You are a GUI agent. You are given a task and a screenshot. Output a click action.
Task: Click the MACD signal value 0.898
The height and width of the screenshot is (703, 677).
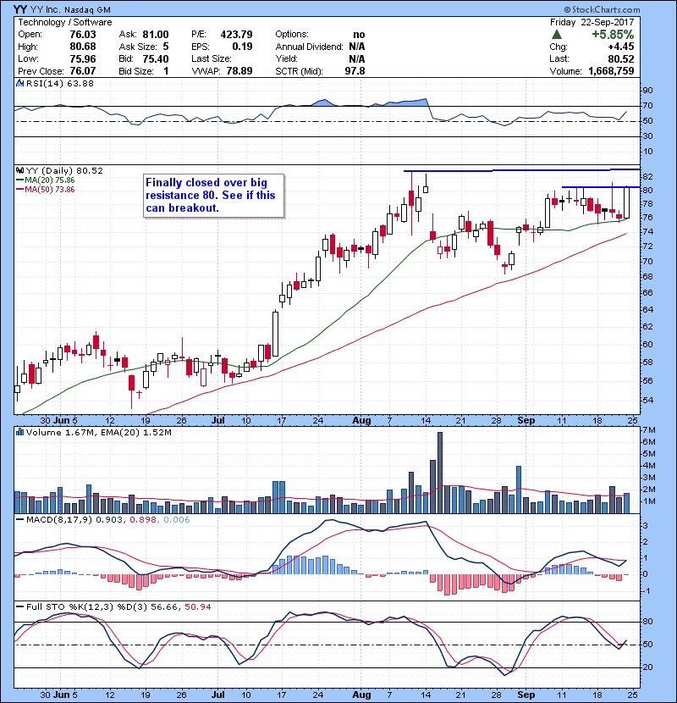tap(143, 520)
